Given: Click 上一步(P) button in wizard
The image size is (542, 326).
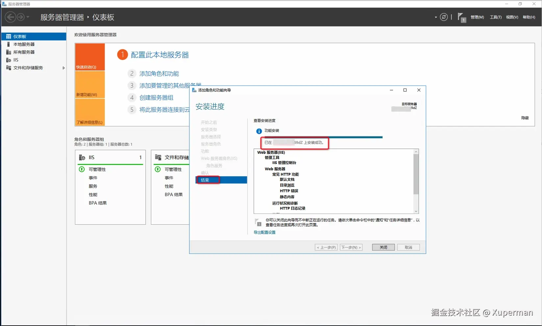Looking at the screenshot, I should coord(326,247).
